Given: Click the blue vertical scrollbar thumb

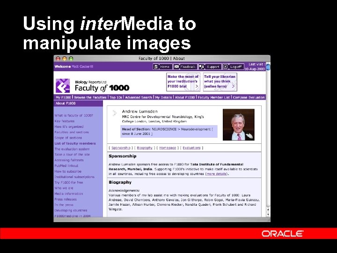Looking at the screenshot, I should (x=268, y=67).
